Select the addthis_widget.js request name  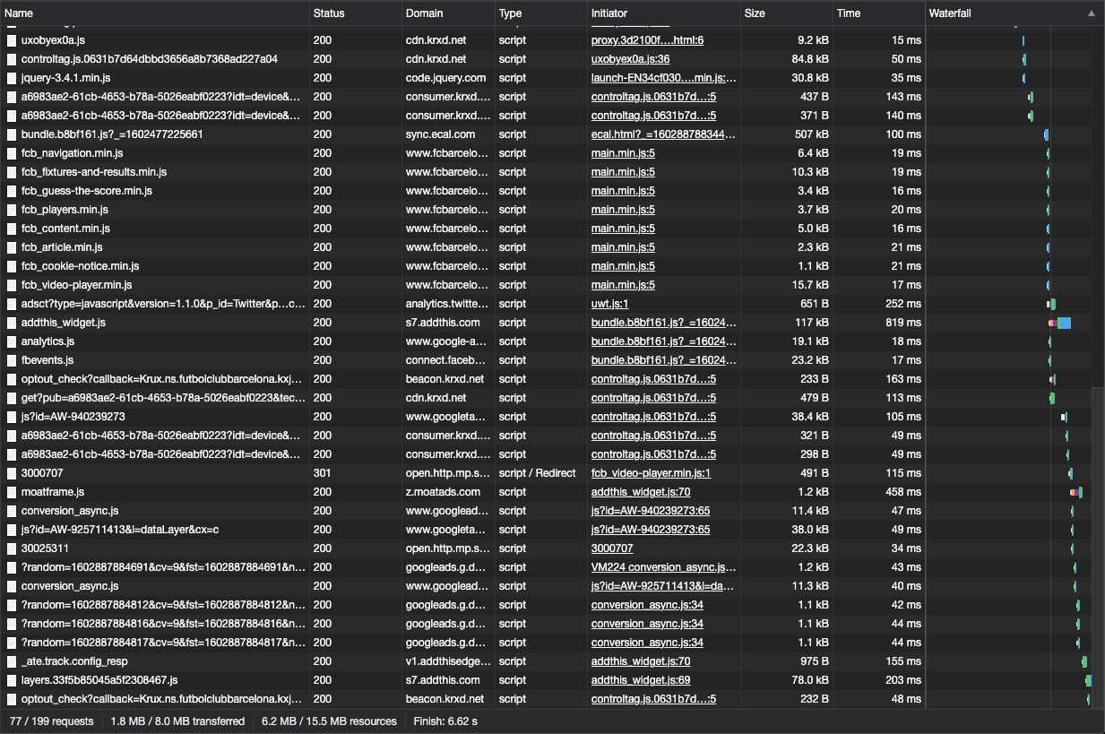pos(64,323)
